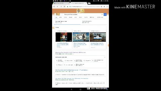Click the People also search for heading
This screenshot has height=91, width=161.
tap(61, 57)
